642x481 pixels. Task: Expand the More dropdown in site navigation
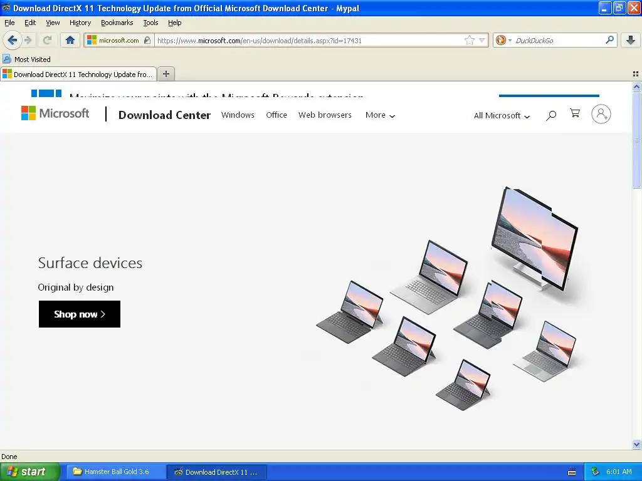coord(381,115)
